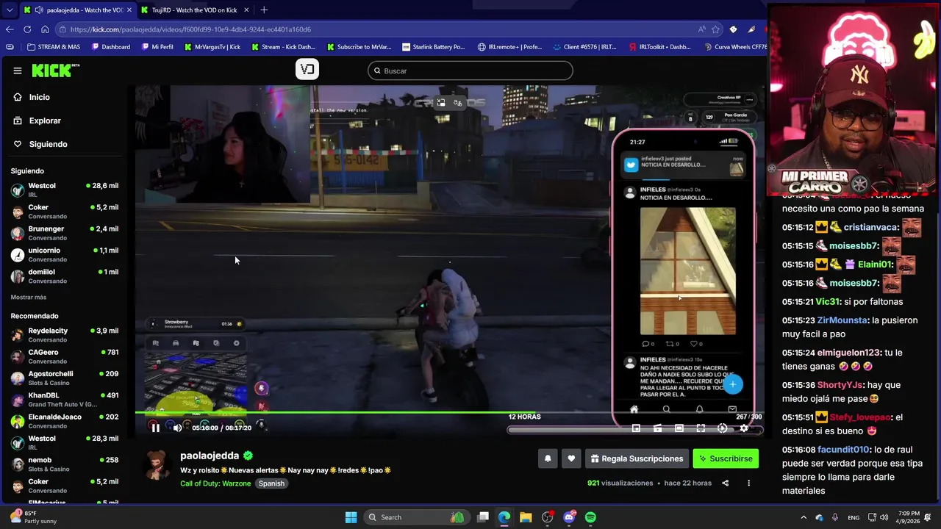Pause the video playback
Screen dimensions: 941x529
click(x=155, y=428)
